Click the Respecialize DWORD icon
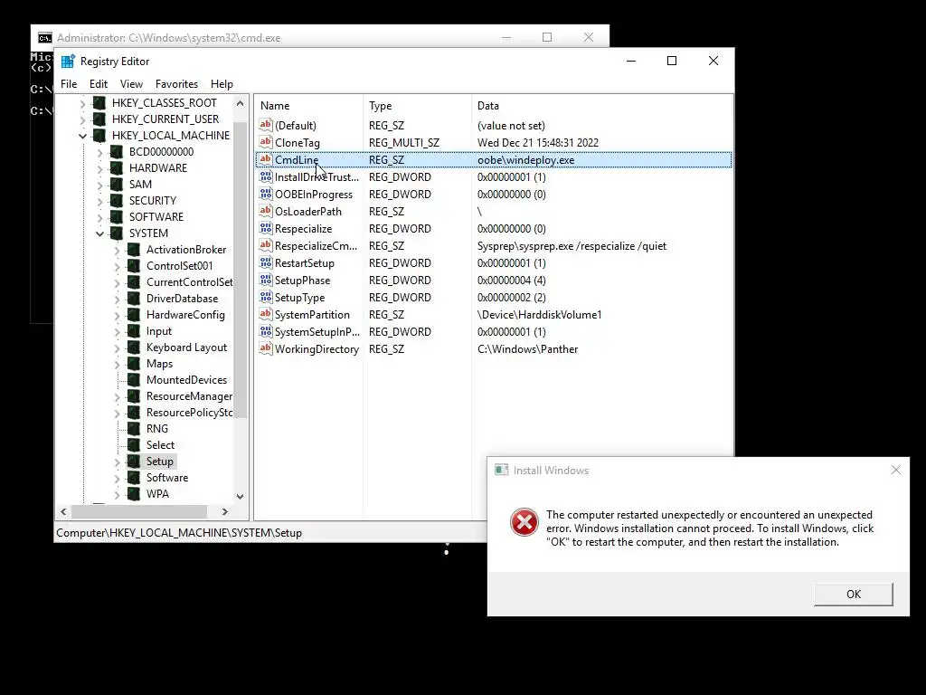926x695 pixels. point(266,228)
